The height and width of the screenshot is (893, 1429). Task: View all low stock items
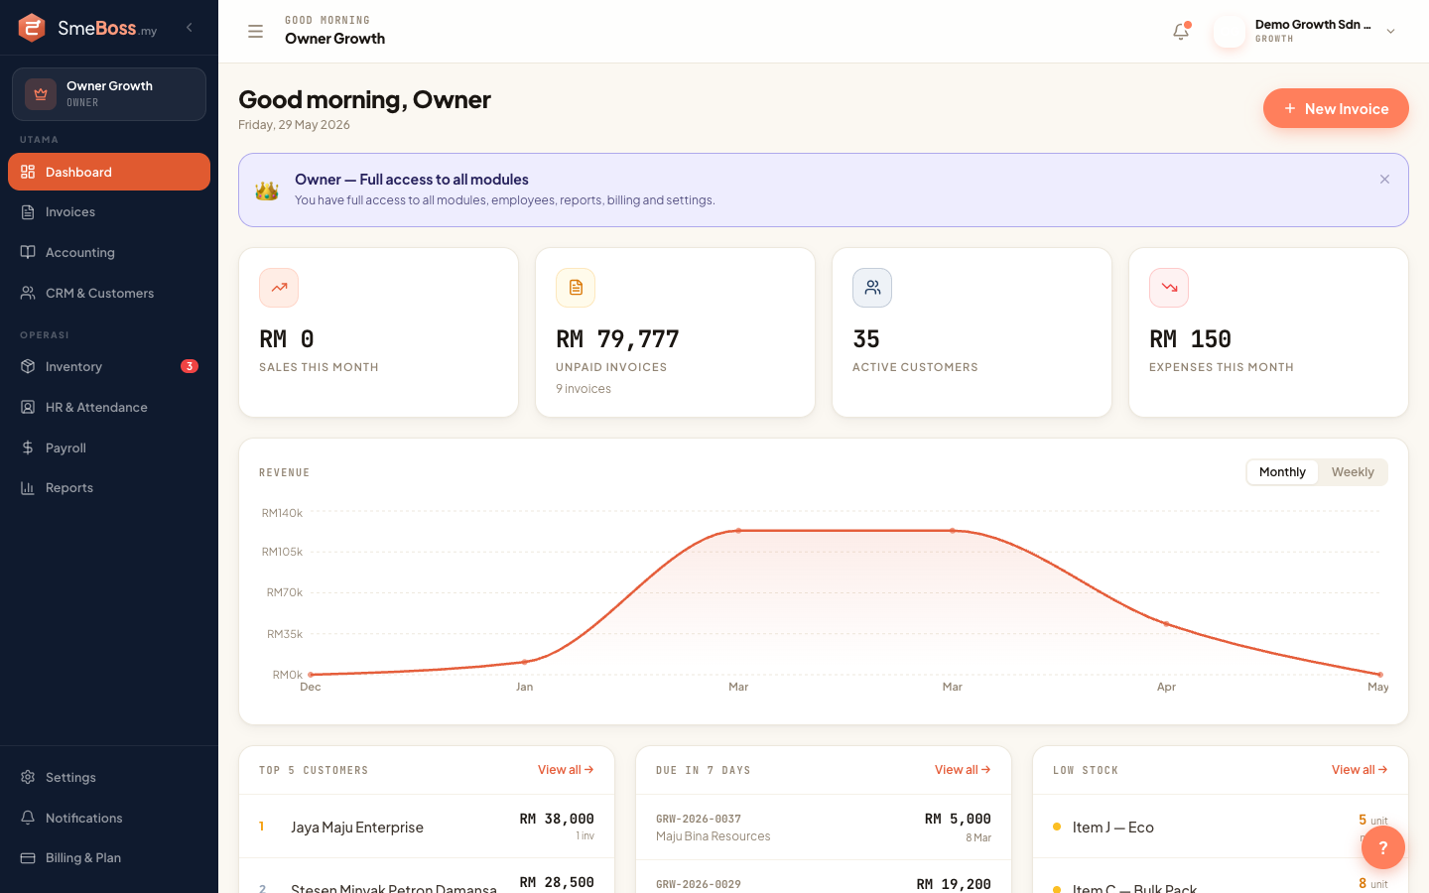[x=1360, y=770]
